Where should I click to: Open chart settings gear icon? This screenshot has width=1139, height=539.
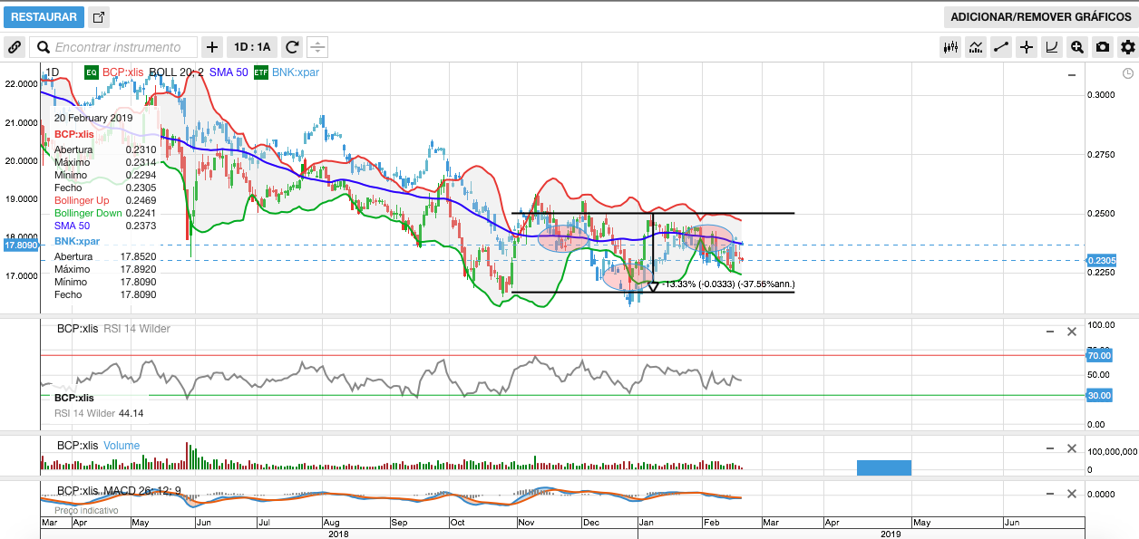[1127, 47]
